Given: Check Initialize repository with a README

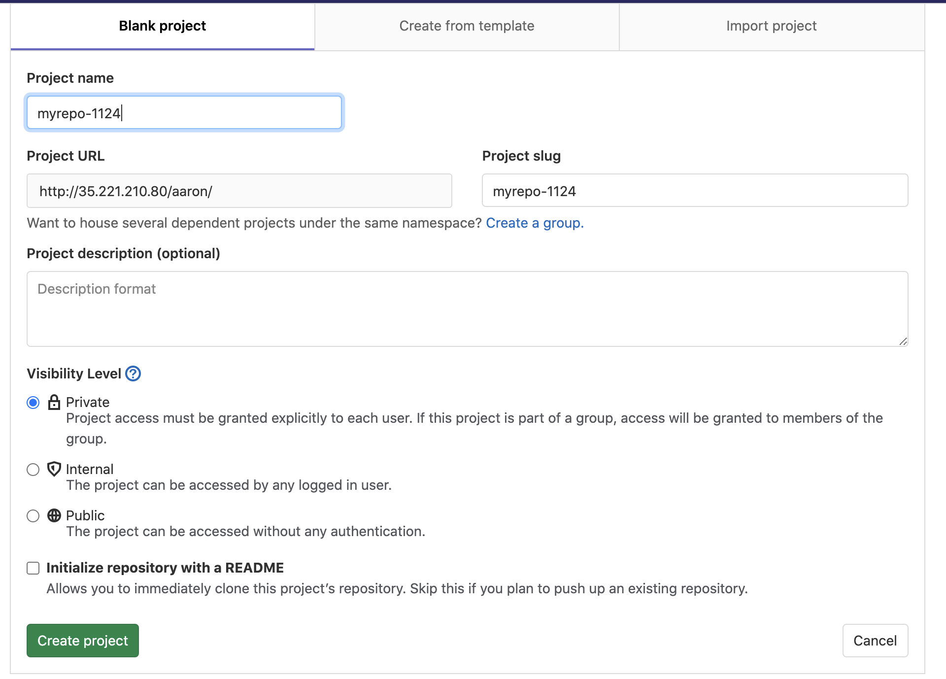Looking at the screenshot, I should [33, 568].
